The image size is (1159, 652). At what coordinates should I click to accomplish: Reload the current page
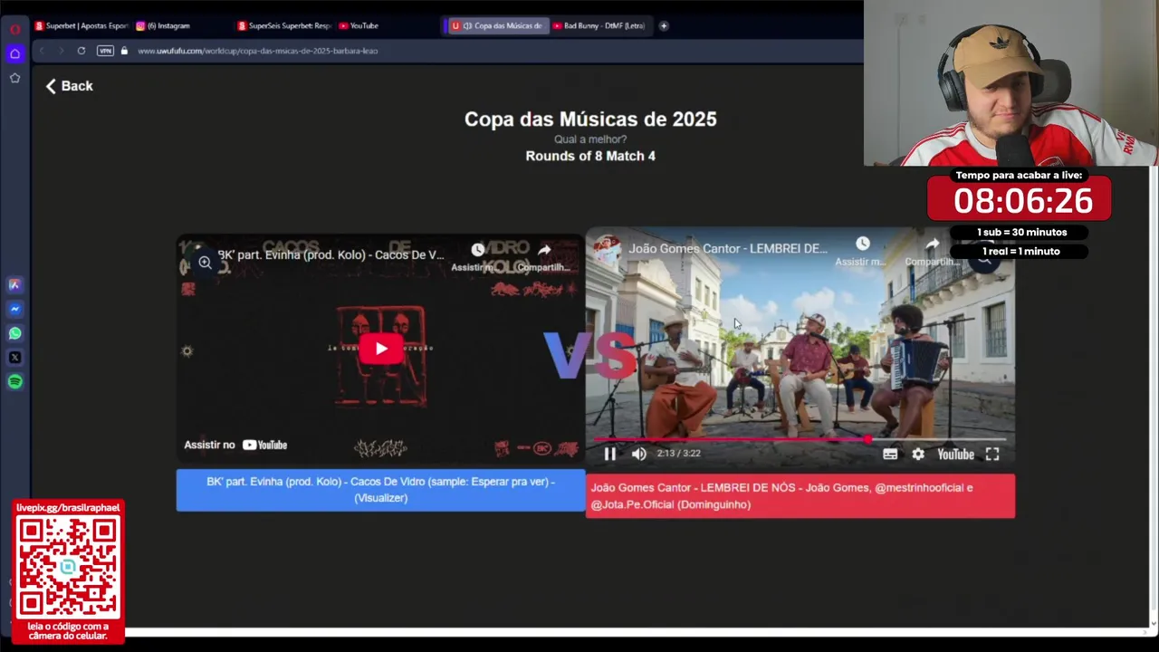pos(81,51)
